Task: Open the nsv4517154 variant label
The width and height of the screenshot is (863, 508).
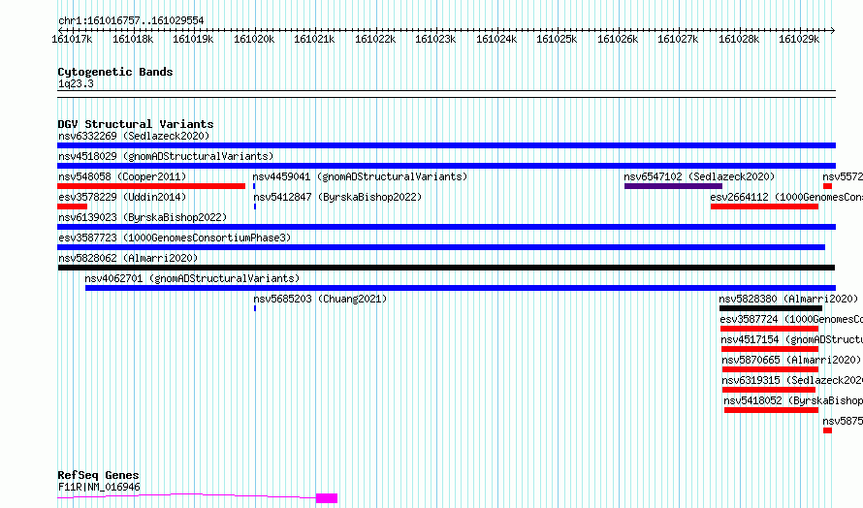Action: pyautogui.click(x=792, y=339)
